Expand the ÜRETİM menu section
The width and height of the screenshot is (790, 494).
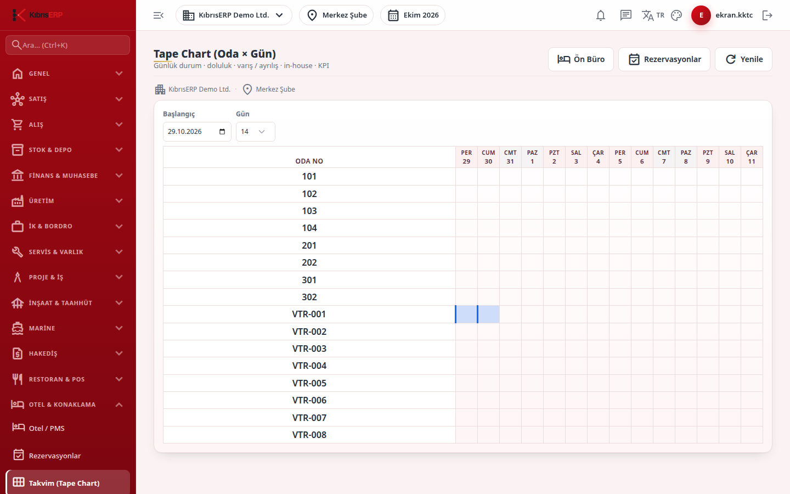click(x=68, y=201)
